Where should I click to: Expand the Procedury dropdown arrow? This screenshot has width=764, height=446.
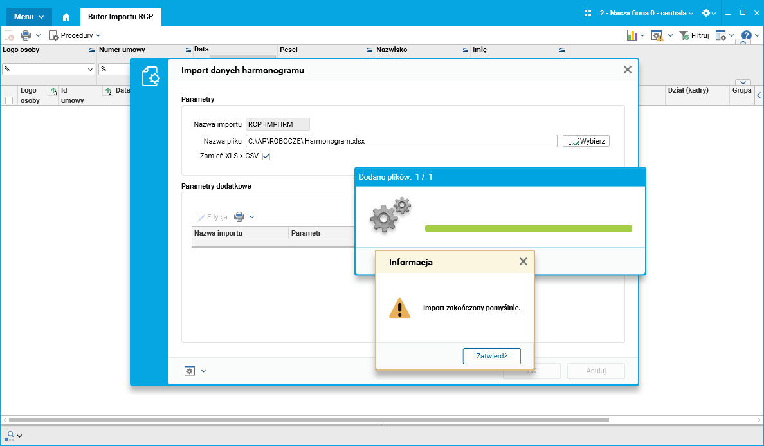tap(98, 35)
